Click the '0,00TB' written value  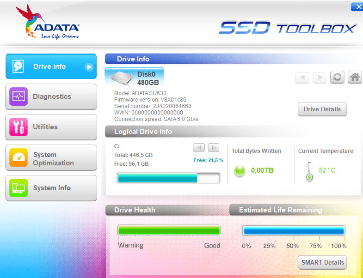(262, 170)
